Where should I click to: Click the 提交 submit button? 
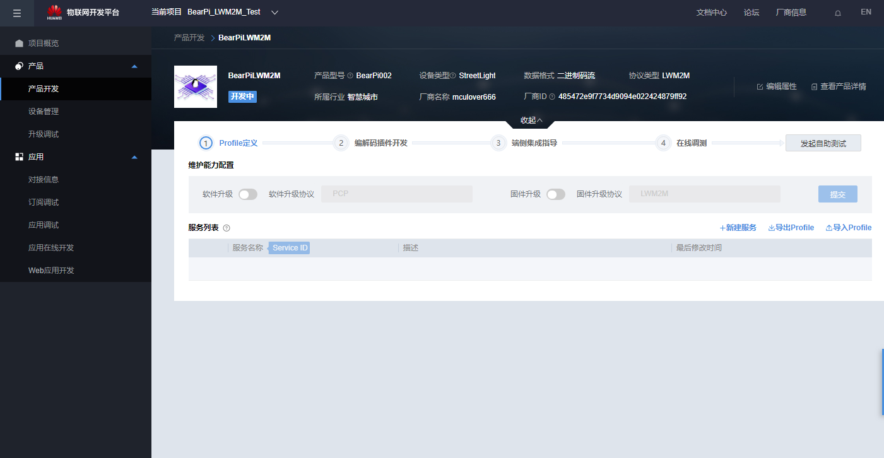tap(838, 194)
